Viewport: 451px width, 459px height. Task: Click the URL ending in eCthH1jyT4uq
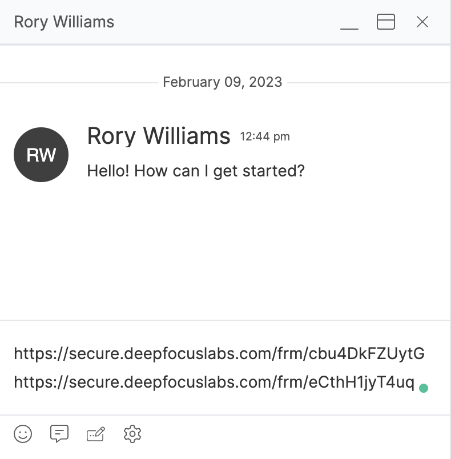214,382
